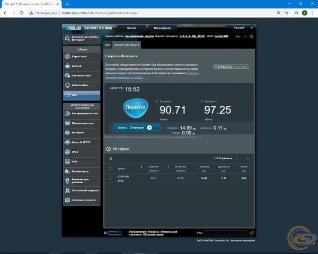Open the IPv6 settings
The image size is (318, 254).
82,152
